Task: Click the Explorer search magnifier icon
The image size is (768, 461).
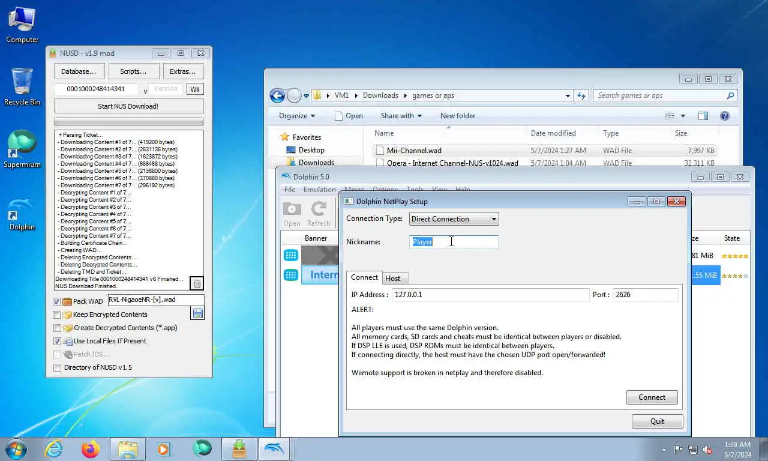Action: click(x=730, y=95)
